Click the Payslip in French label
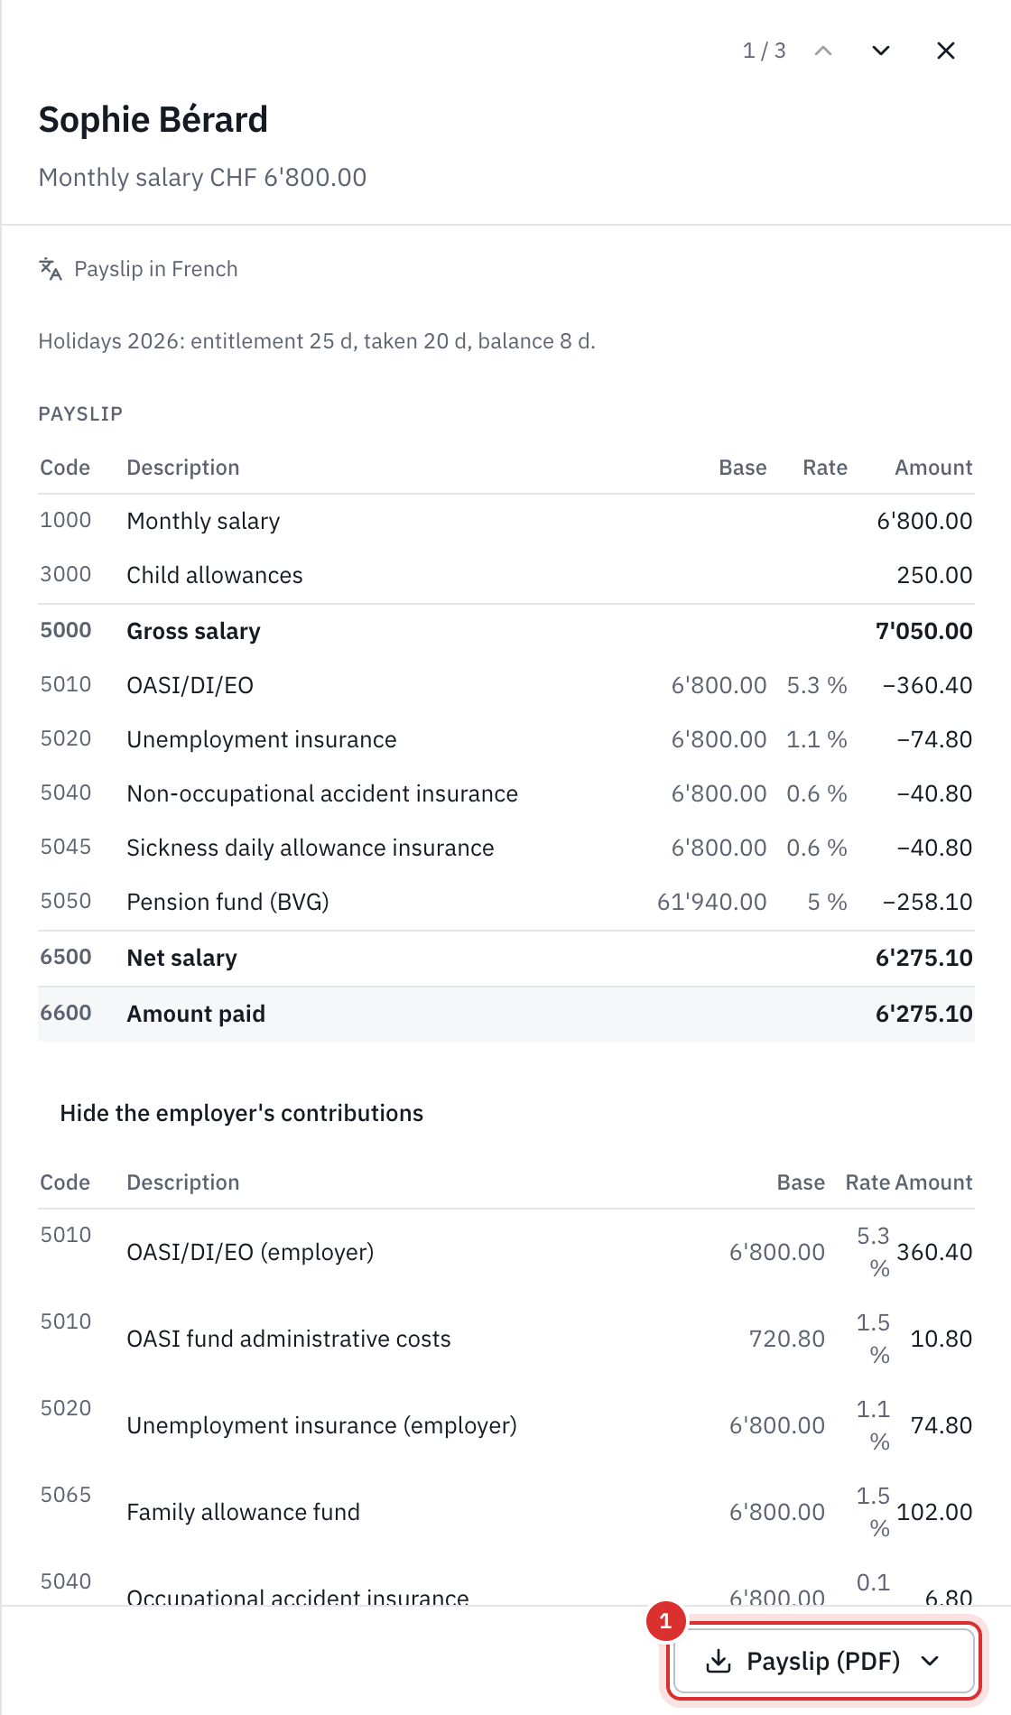 coord(156,269)
